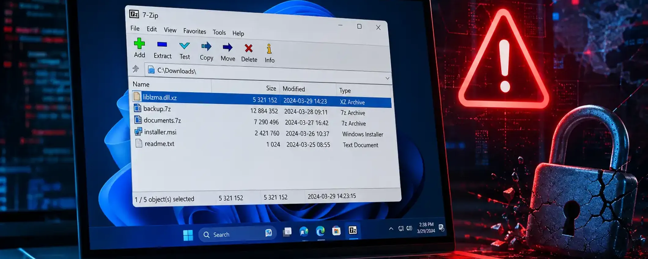Click the Add toolbar icon
Image resolution: width=648 pixels, height=259 pixels.
pos(139,44)
